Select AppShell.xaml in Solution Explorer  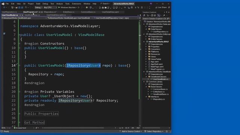point(156,64)
